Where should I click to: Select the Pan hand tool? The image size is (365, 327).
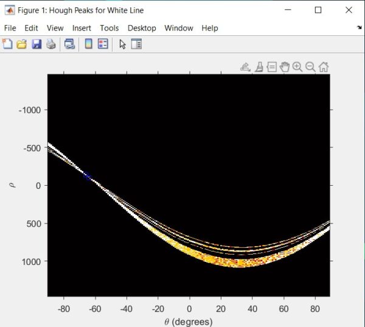285,67
